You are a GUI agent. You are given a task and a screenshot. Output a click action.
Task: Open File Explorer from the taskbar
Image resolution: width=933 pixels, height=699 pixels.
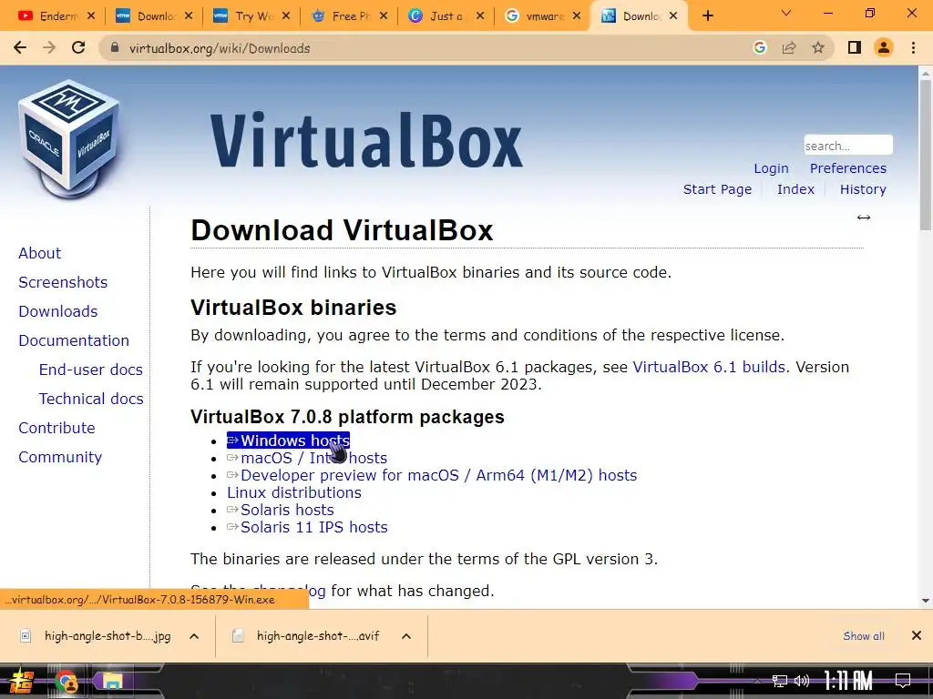click(112, 681)
